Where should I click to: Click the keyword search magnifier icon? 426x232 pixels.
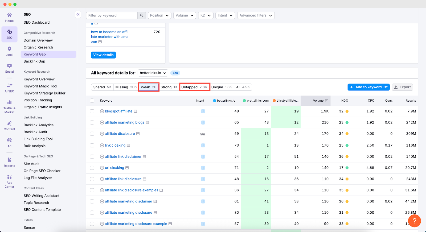(x=141, y=15)
